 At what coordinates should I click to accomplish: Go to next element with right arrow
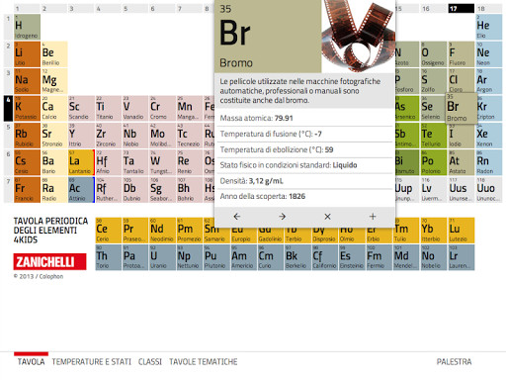click(x=282, y=217)
